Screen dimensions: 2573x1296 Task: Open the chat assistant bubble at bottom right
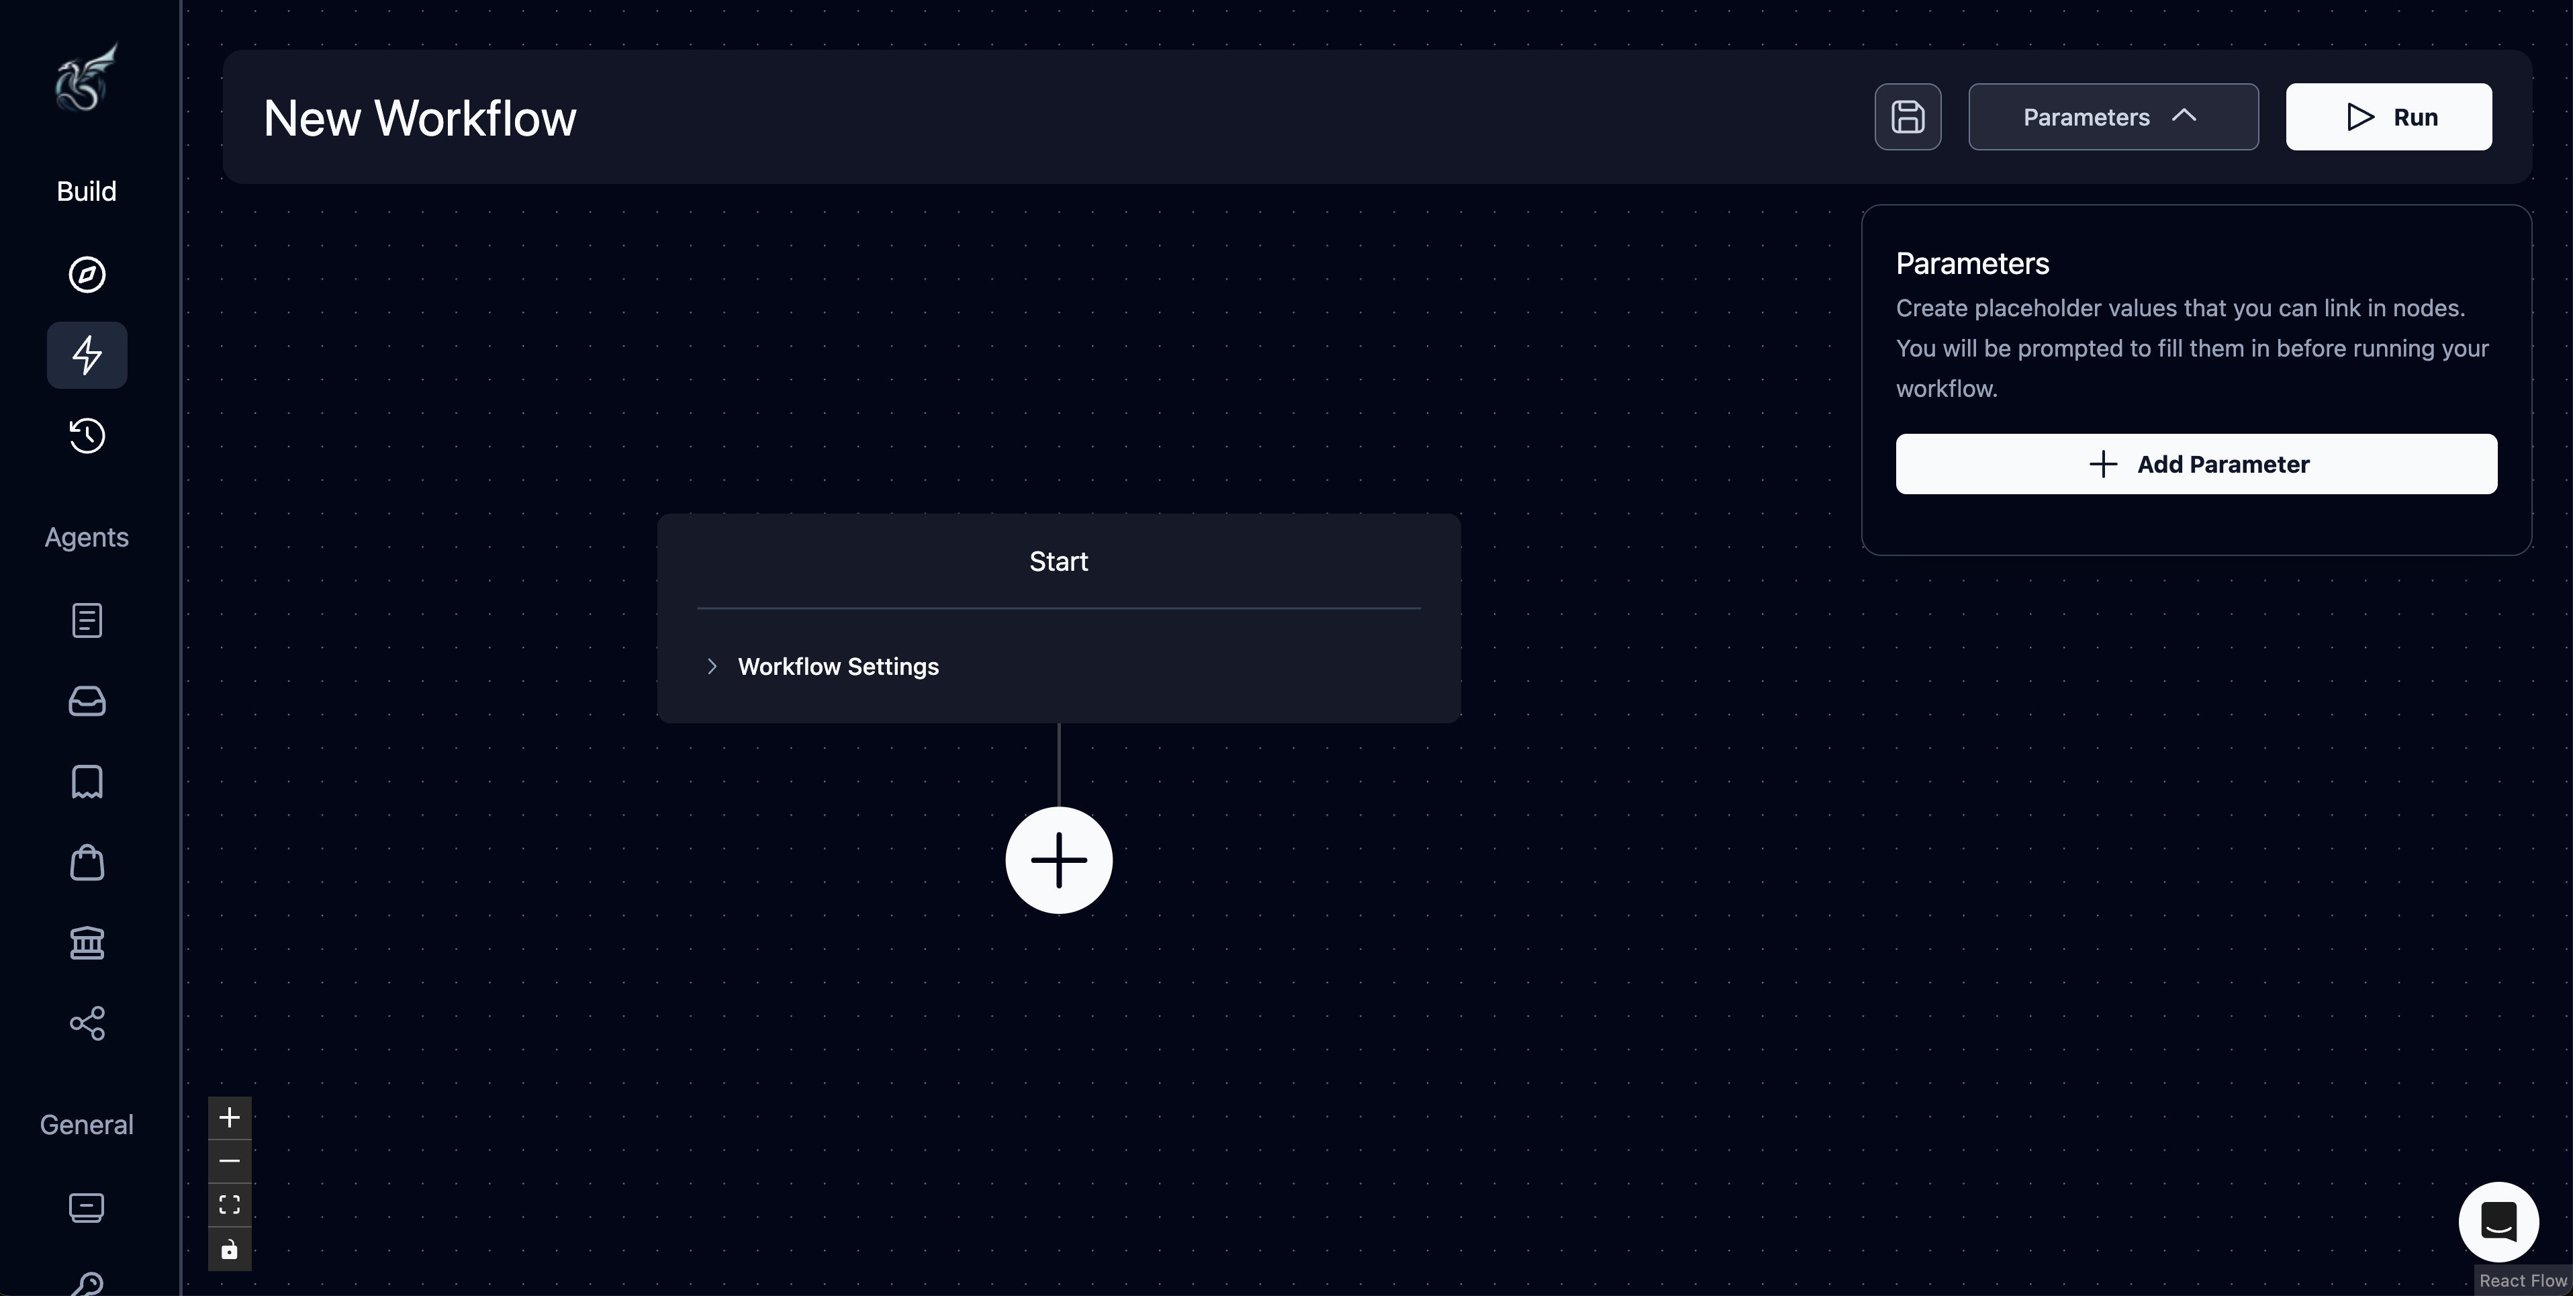[2498, 1221]
